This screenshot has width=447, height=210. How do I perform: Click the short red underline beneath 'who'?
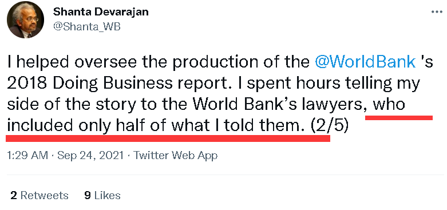pos(399,117)
